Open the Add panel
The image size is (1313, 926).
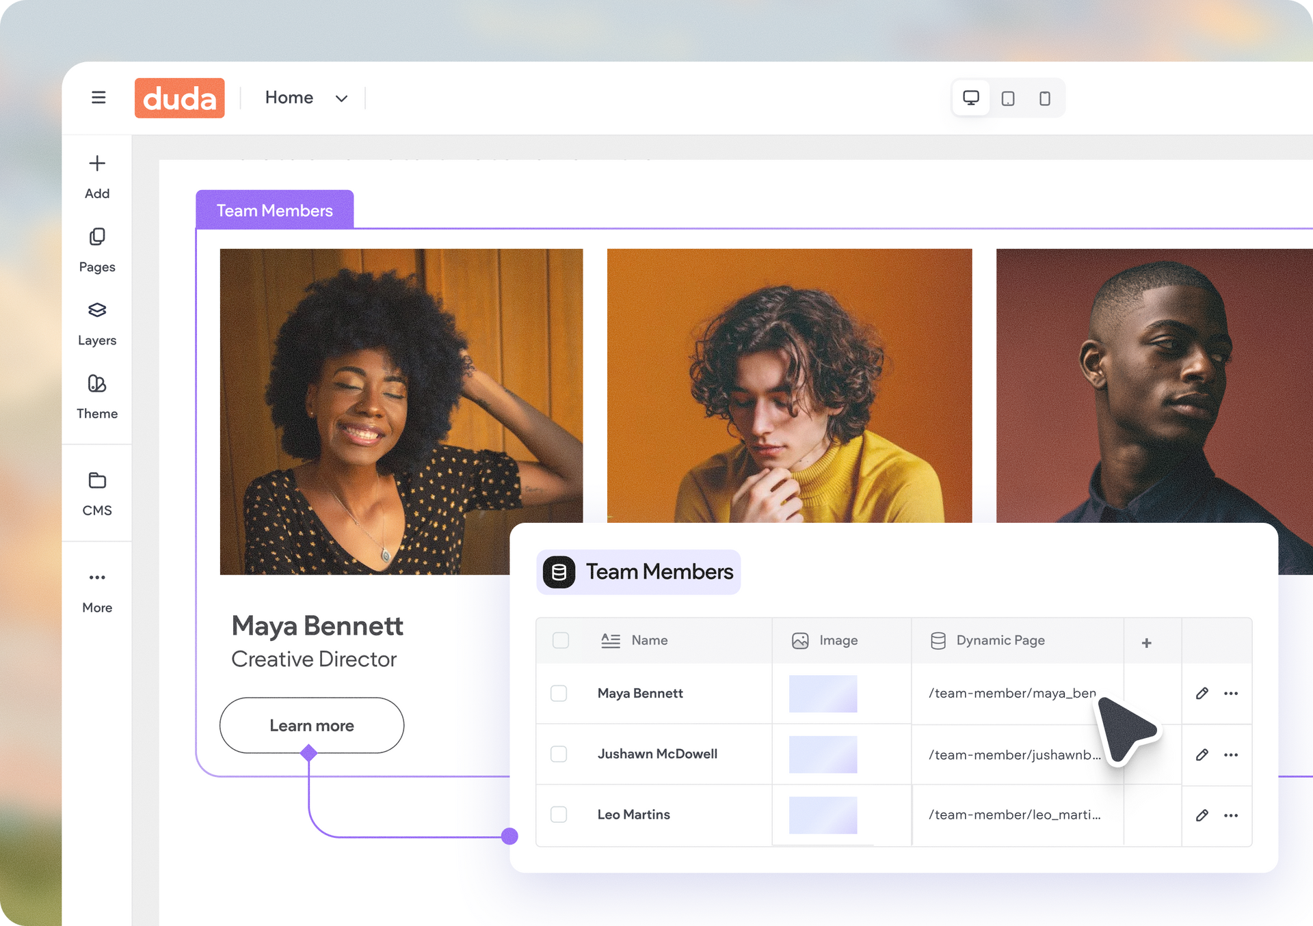[x=97, y=177]
